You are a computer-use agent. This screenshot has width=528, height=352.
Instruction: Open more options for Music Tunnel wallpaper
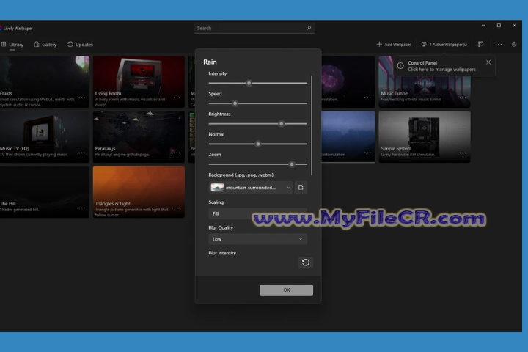click(463, 98)
